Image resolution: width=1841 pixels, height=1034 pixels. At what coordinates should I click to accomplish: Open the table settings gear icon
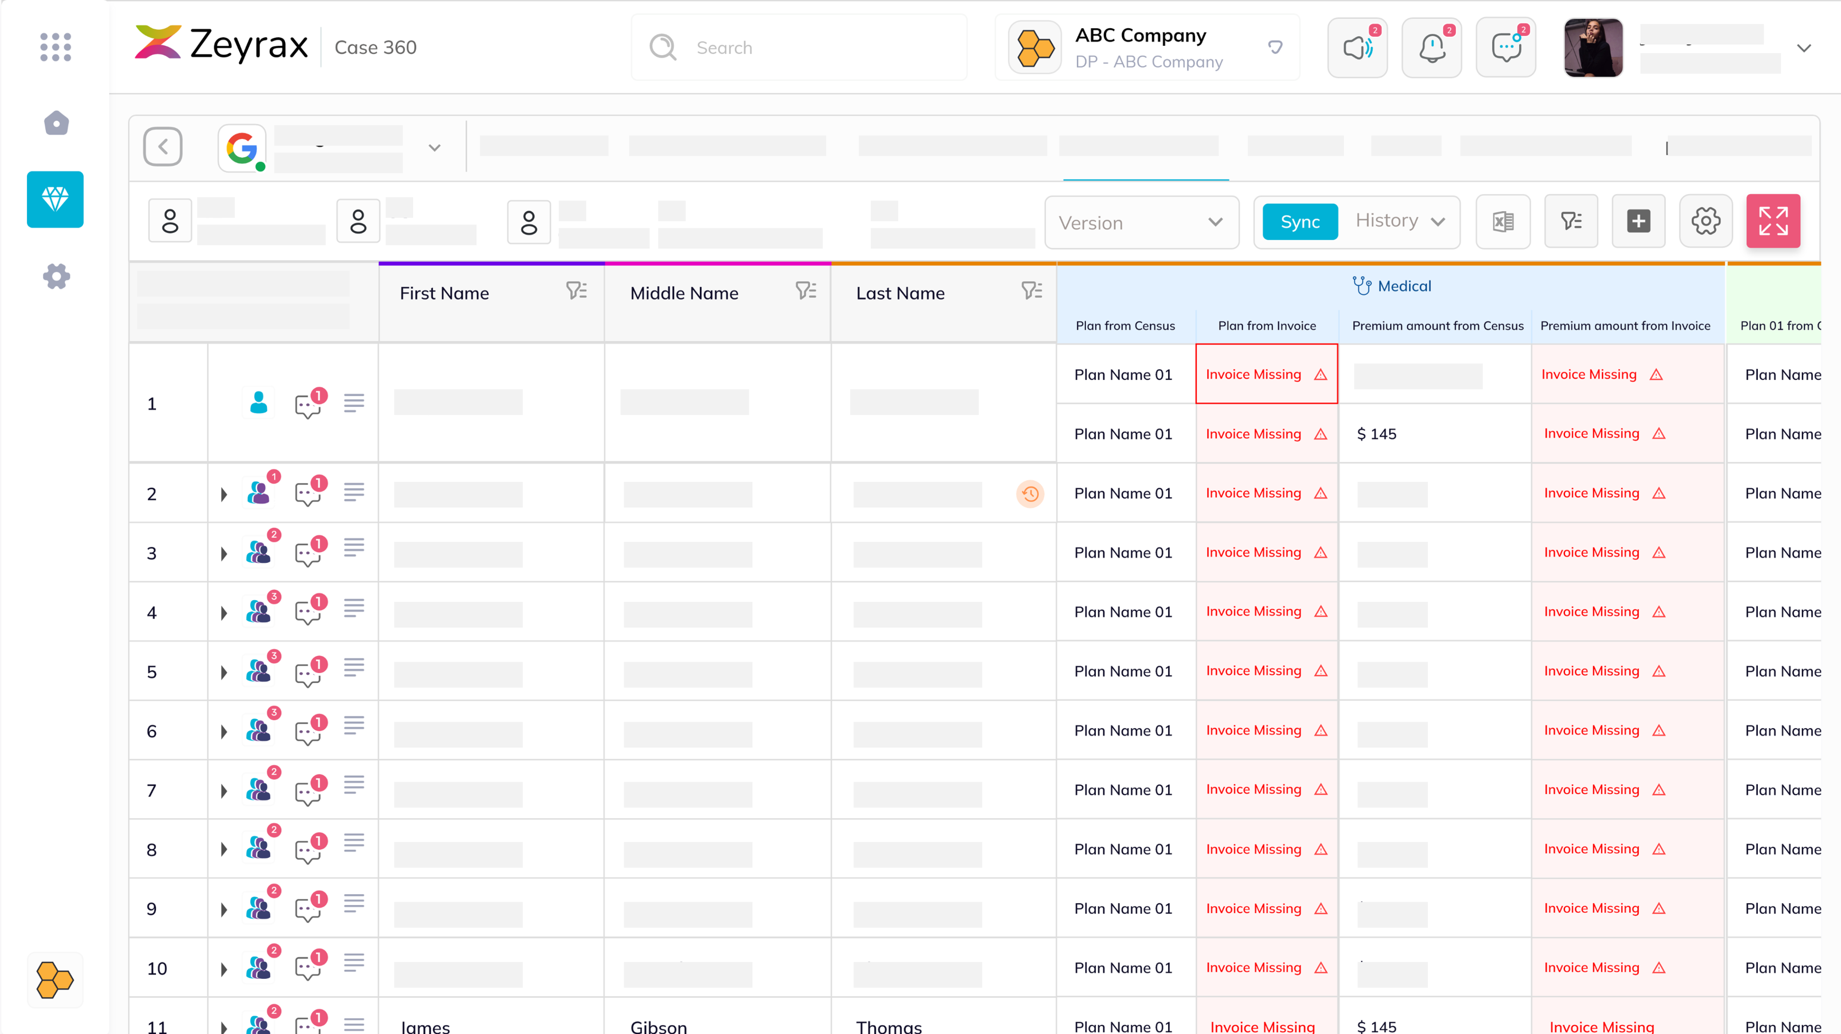[1705, 222]
